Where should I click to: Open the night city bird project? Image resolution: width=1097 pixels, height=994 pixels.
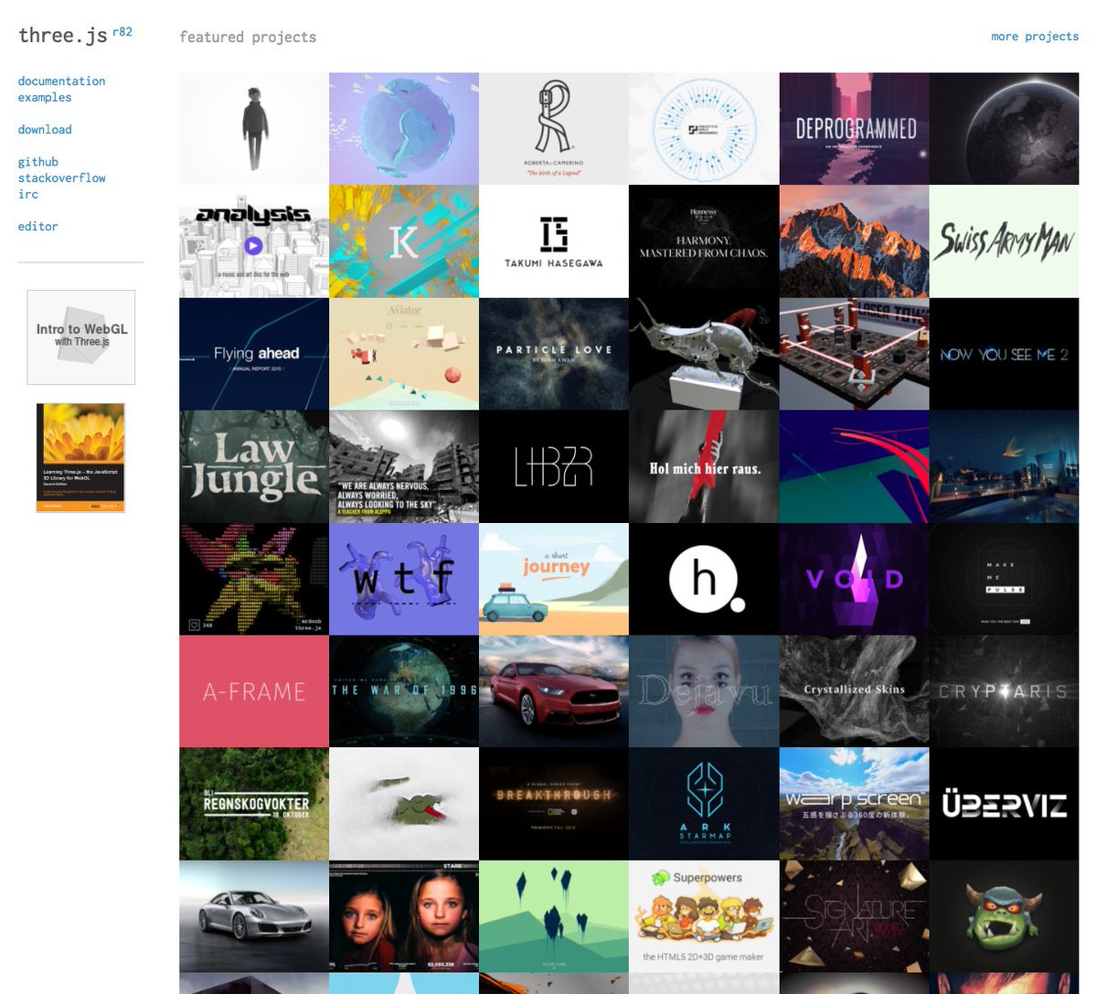1004,466
